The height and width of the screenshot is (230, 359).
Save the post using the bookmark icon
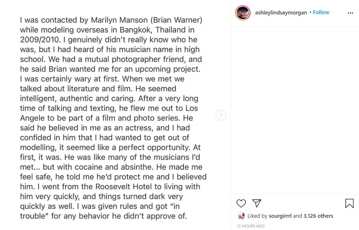349,203
